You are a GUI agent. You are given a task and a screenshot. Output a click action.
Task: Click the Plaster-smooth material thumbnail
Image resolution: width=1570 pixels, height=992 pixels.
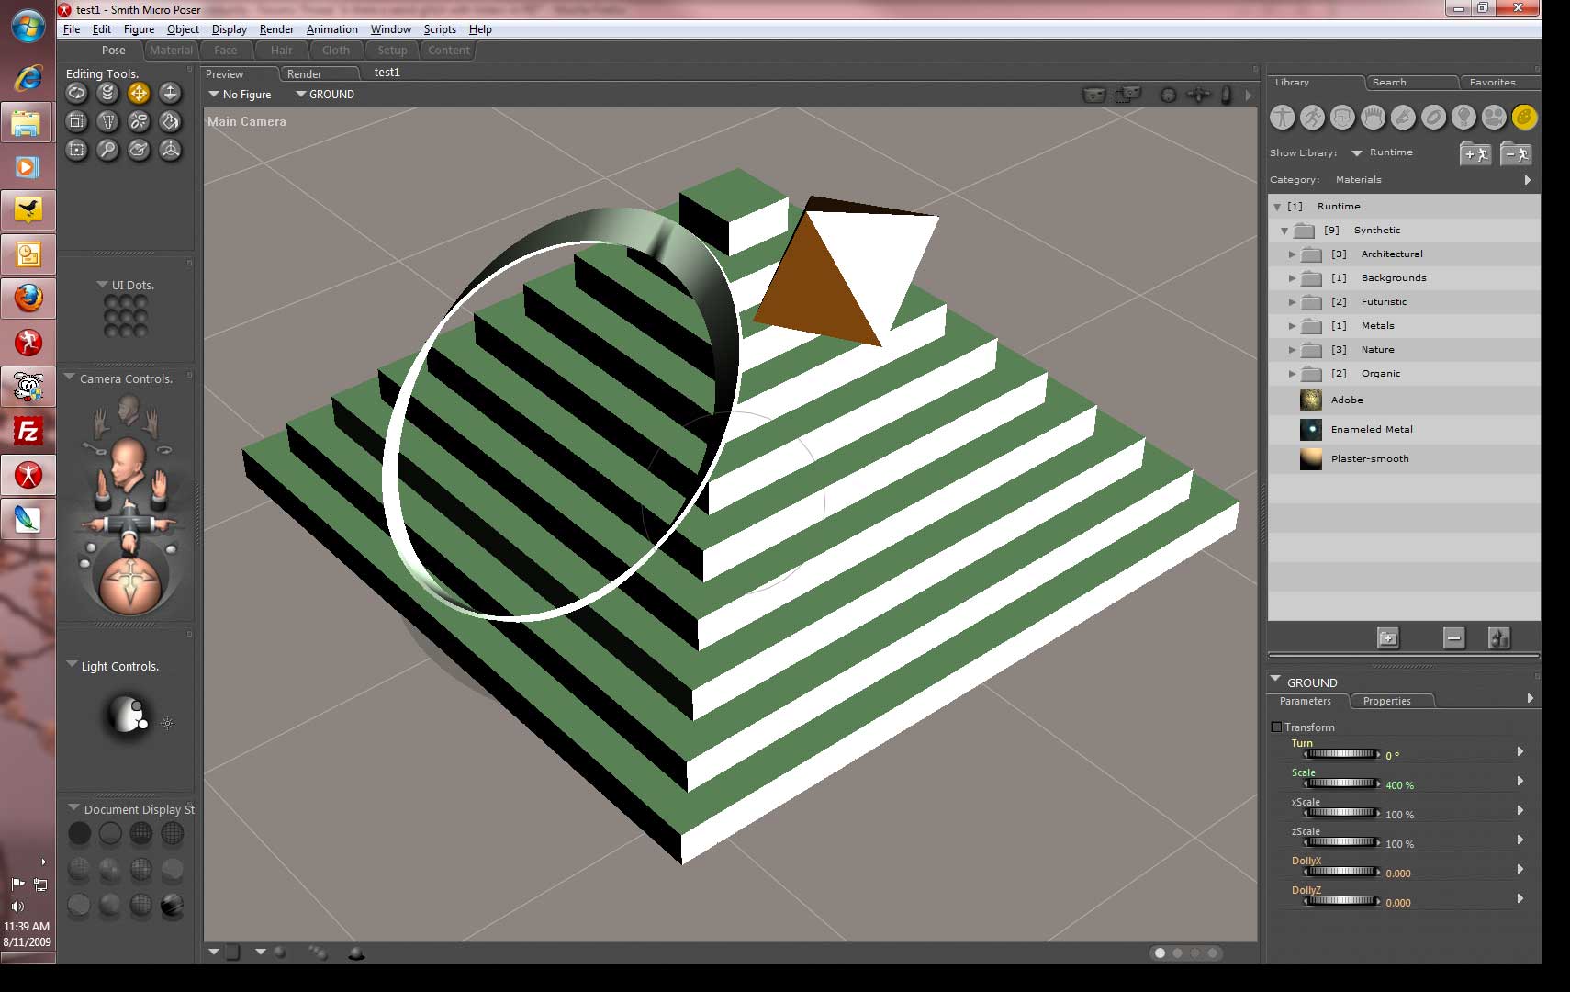(x=1310, y=458)
